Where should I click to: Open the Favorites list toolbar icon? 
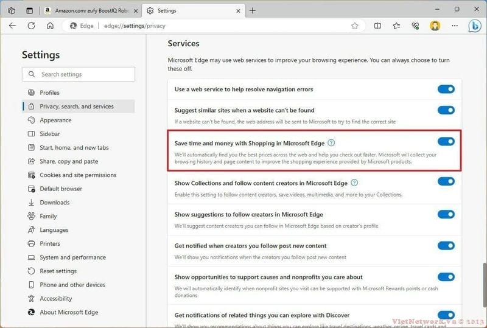click(x=396, y=26)
